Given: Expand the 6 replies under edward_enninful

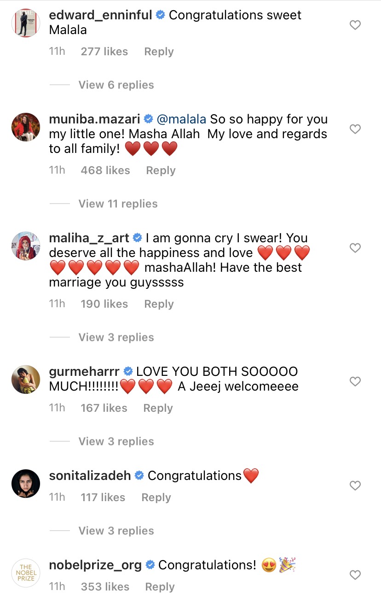Looking at the screenshot, I should tap(116, 85).
